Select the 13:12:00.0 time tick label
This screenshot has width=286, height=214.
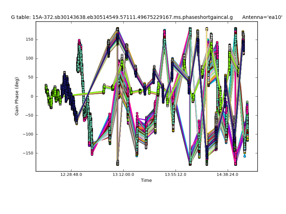[x=123, y=175]
